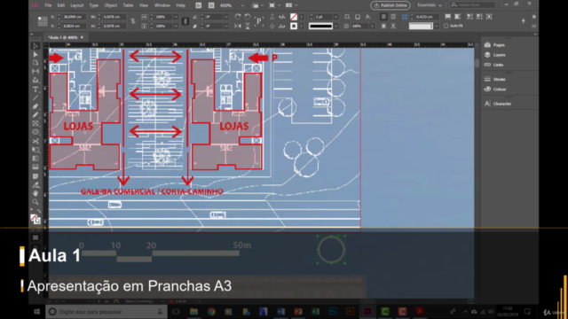The width and height of the screenshot is (568, 319).
Task: Toggle constrain proportions for width and height
Action: [132, 21]
